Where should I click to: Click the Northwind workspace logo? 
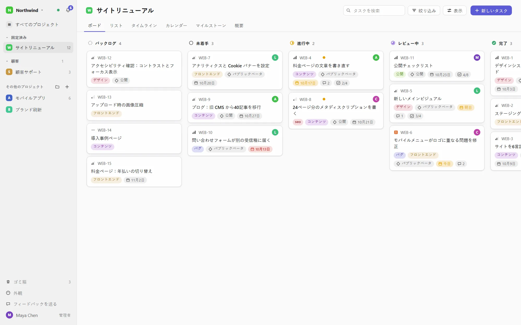coord(9,10)
